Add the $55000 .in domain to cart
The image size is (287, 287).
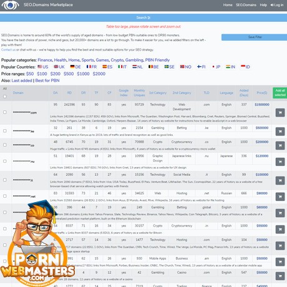pyautogui.click(x=280, y=229)
